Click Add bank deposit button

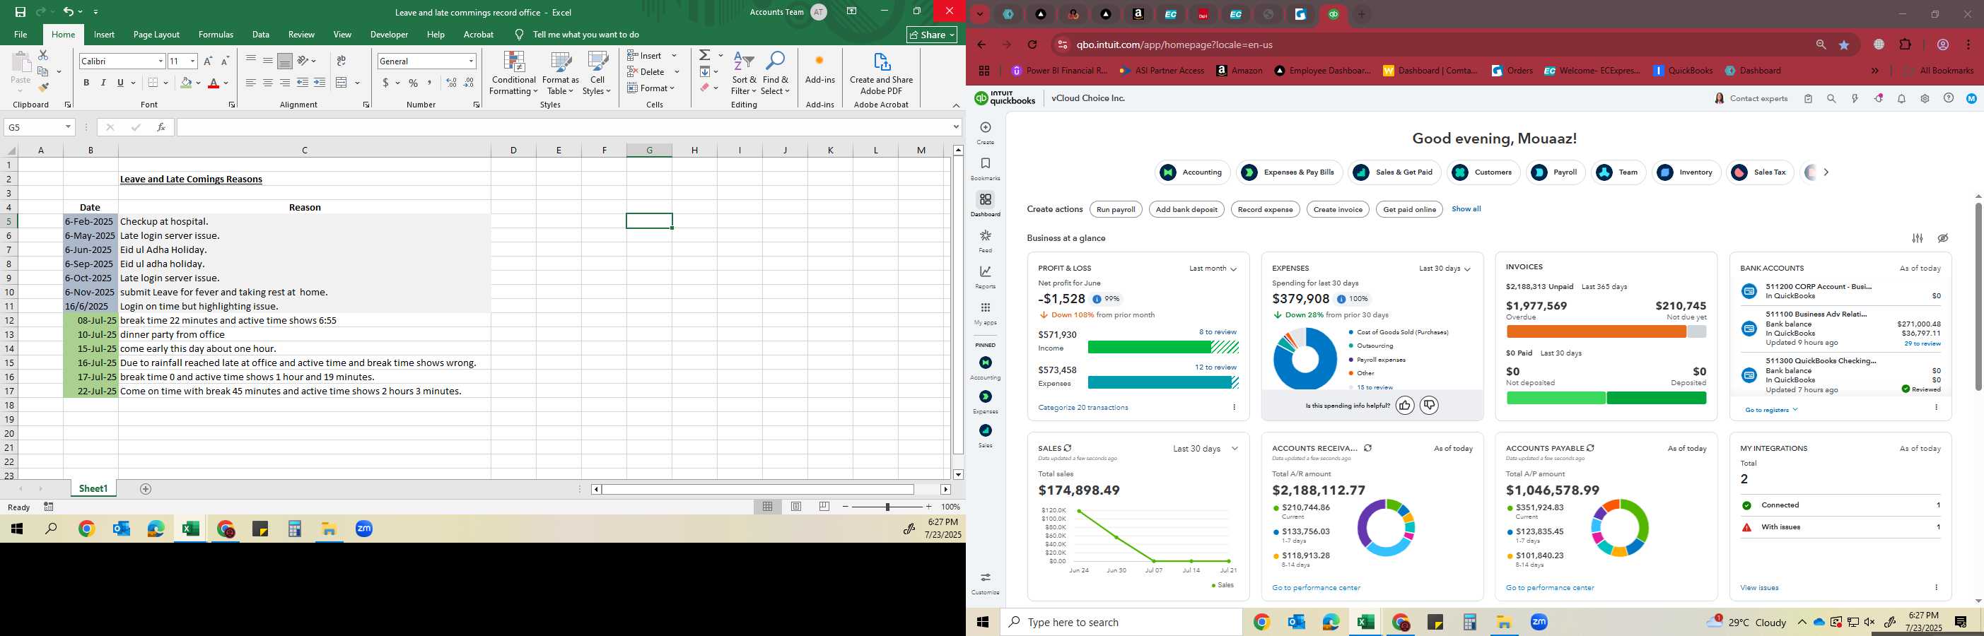click(1186, 209)
